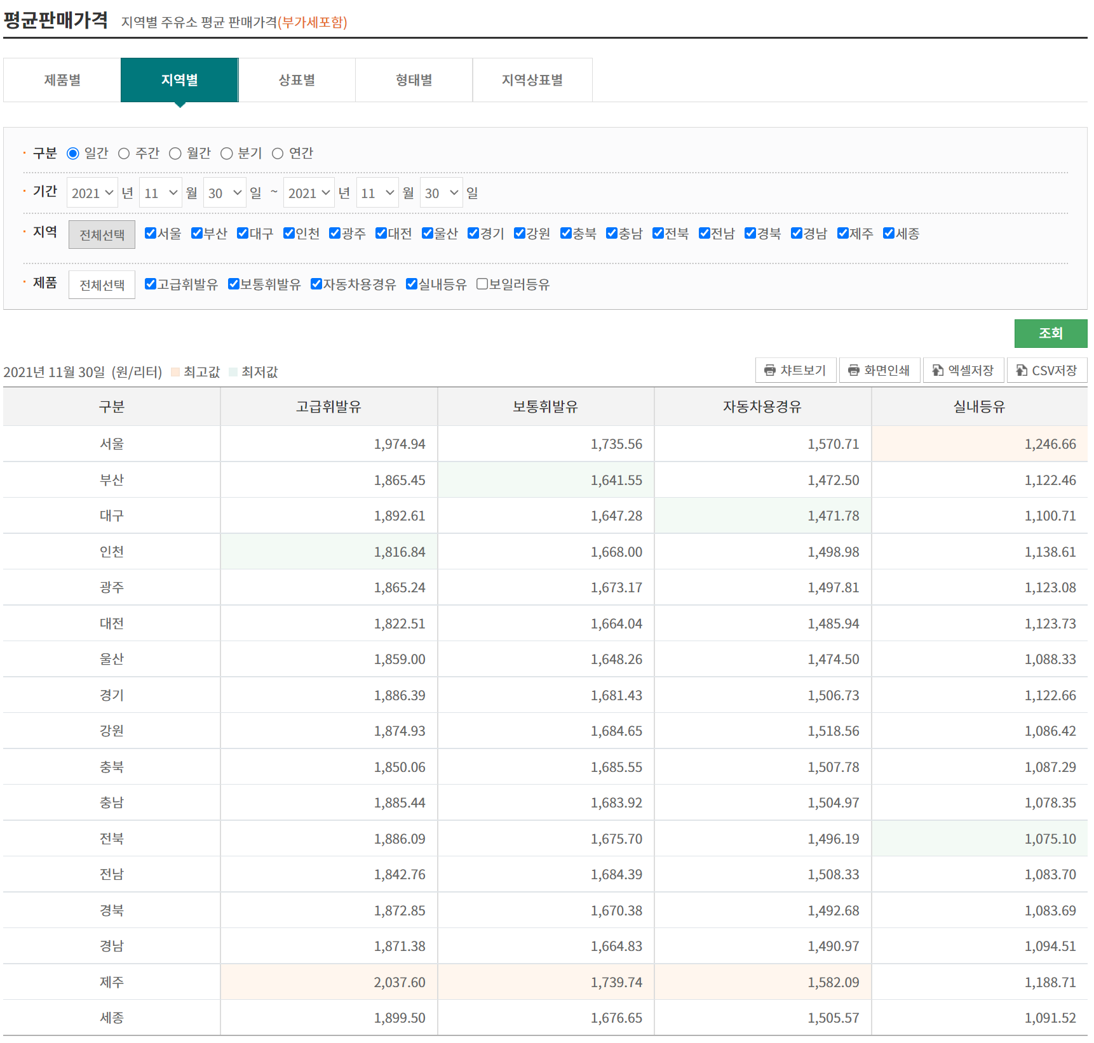This screenshot has width=1094, height=1043.
Task: Click the printer icon for 차트보기
Action: (x=769, y=370)
